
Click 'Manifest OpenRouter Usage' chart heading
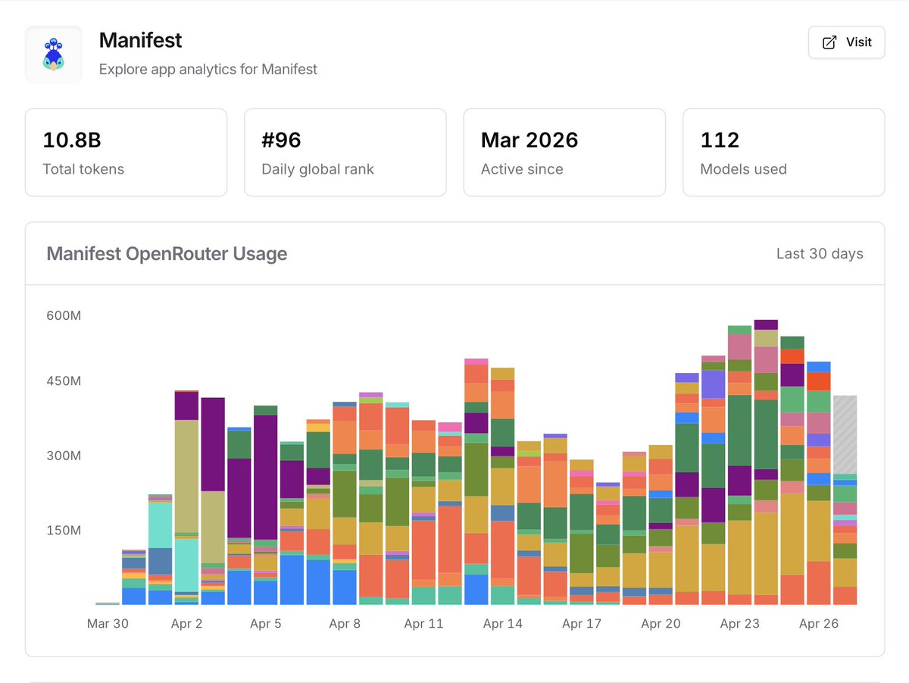click(x=167, y=253)
